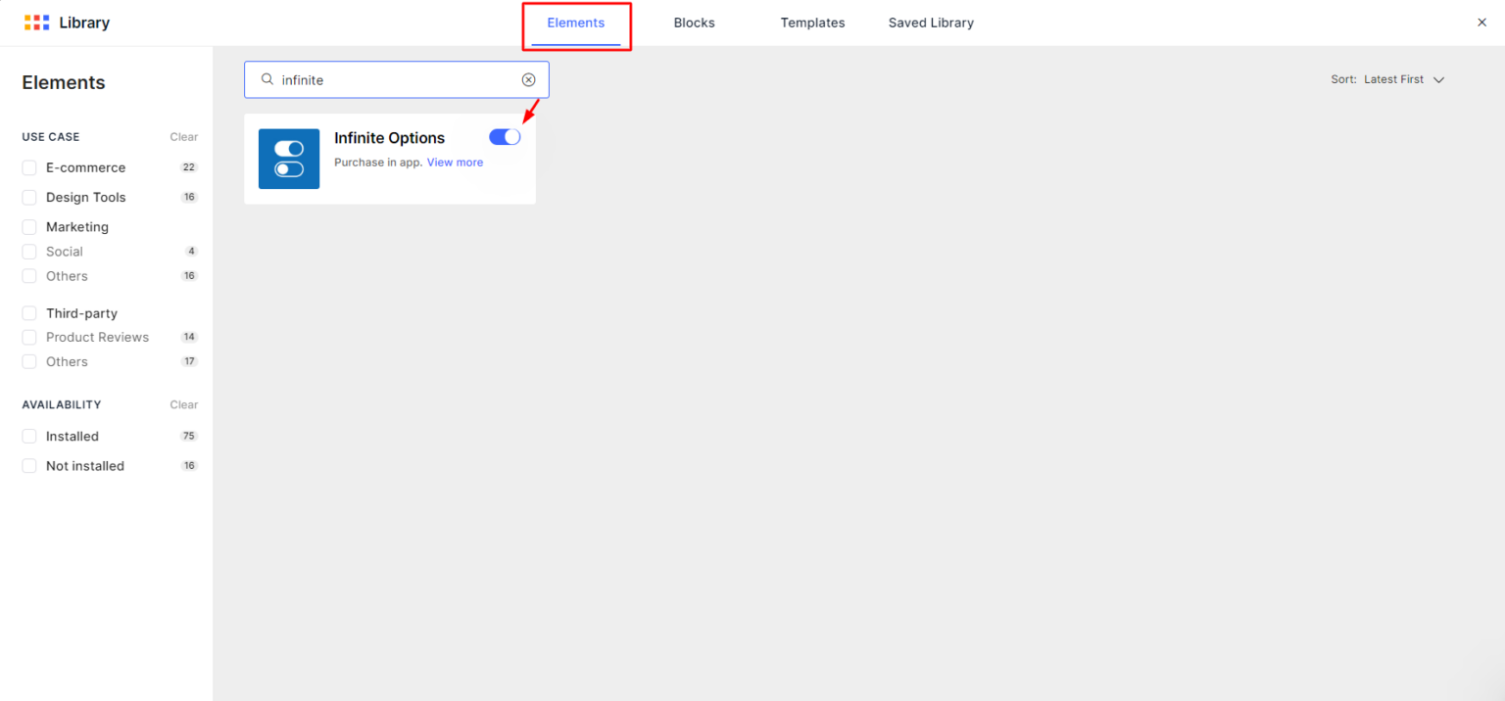This screenshot has width=1505, height=701.
Task: Select the Marketing filter checkbox
Action: (29, 227)
